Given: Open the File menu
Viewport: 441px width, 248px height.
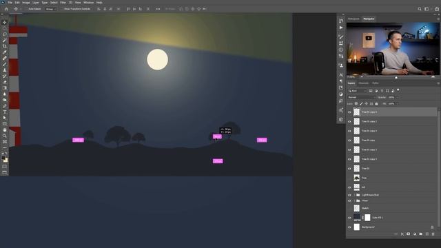Looking at the screenshot, I should coord(10,3).
